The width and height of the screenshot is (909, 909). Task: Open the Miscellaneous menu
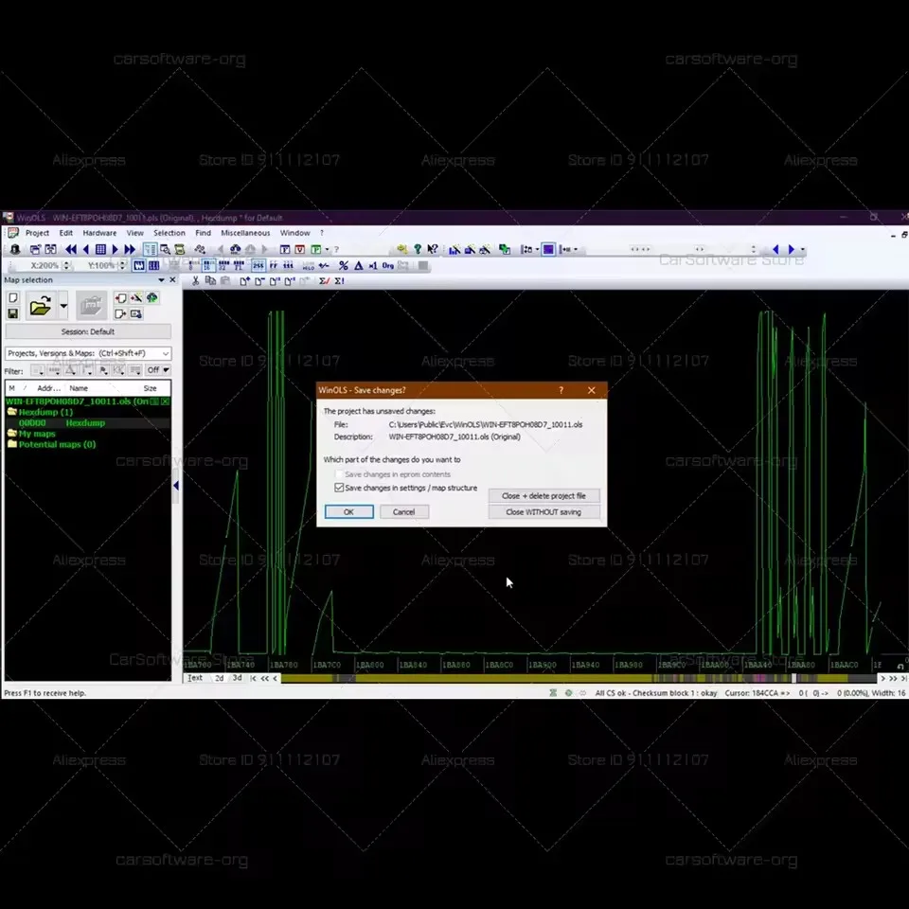(x=245, y=232)
